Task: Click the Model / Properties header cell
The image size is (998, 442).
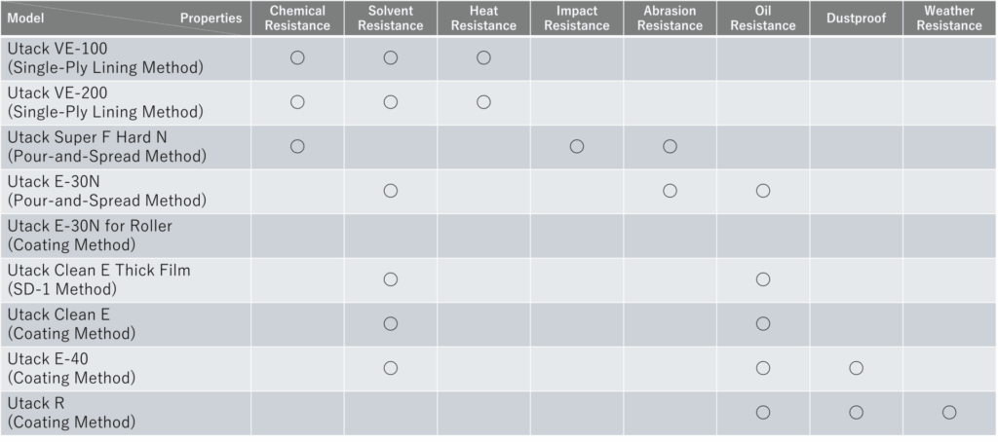Action: coord(125,18)
